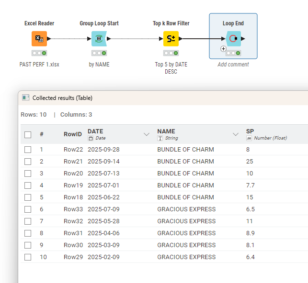308x283 pixels.
Task: Click the Loop End status traffic light
Action: 233,53
